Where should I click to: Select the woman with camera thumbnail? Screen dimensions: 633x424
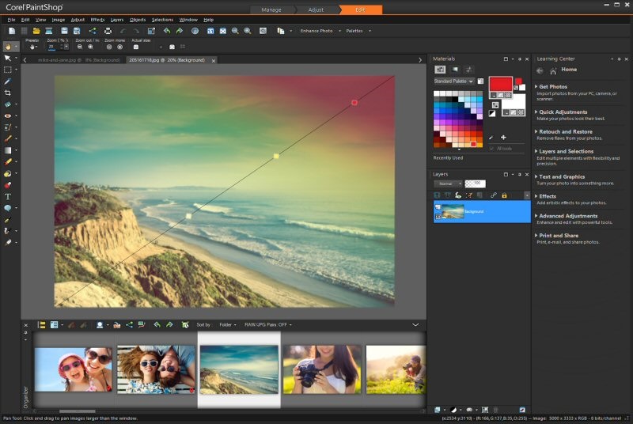click(x=322, y=369)
